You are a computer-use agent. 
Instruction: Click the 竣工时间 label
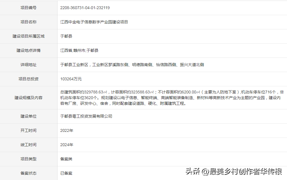pos(29,145)
